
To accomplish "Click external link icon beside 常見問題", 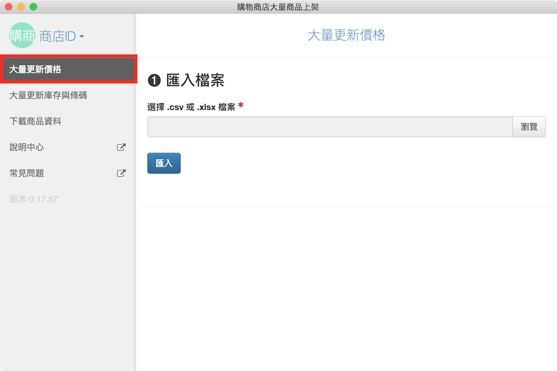I will 121,173.
